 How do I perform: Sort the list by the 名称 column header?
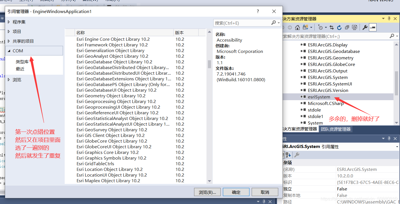(x=124, y=33)
